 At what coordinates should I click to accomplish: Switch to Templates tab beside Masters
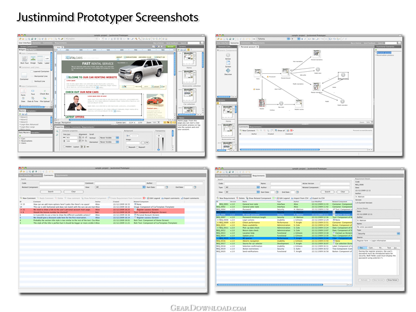click(x=31, y=111)
